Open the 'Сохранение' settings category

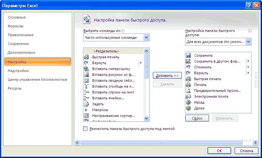(18, 44)
